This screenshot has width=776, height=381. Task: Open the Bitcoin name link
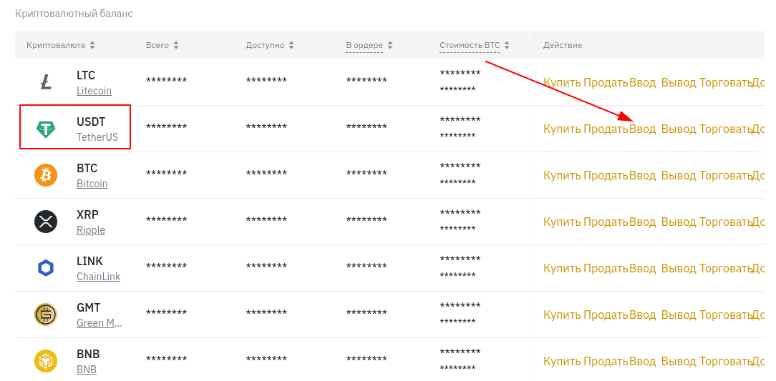92,184
